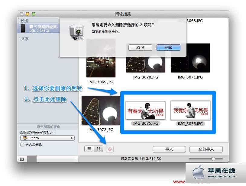Click the iPhone device icon in sidebar
Screen dimensions: 246x186
(23, 28)
